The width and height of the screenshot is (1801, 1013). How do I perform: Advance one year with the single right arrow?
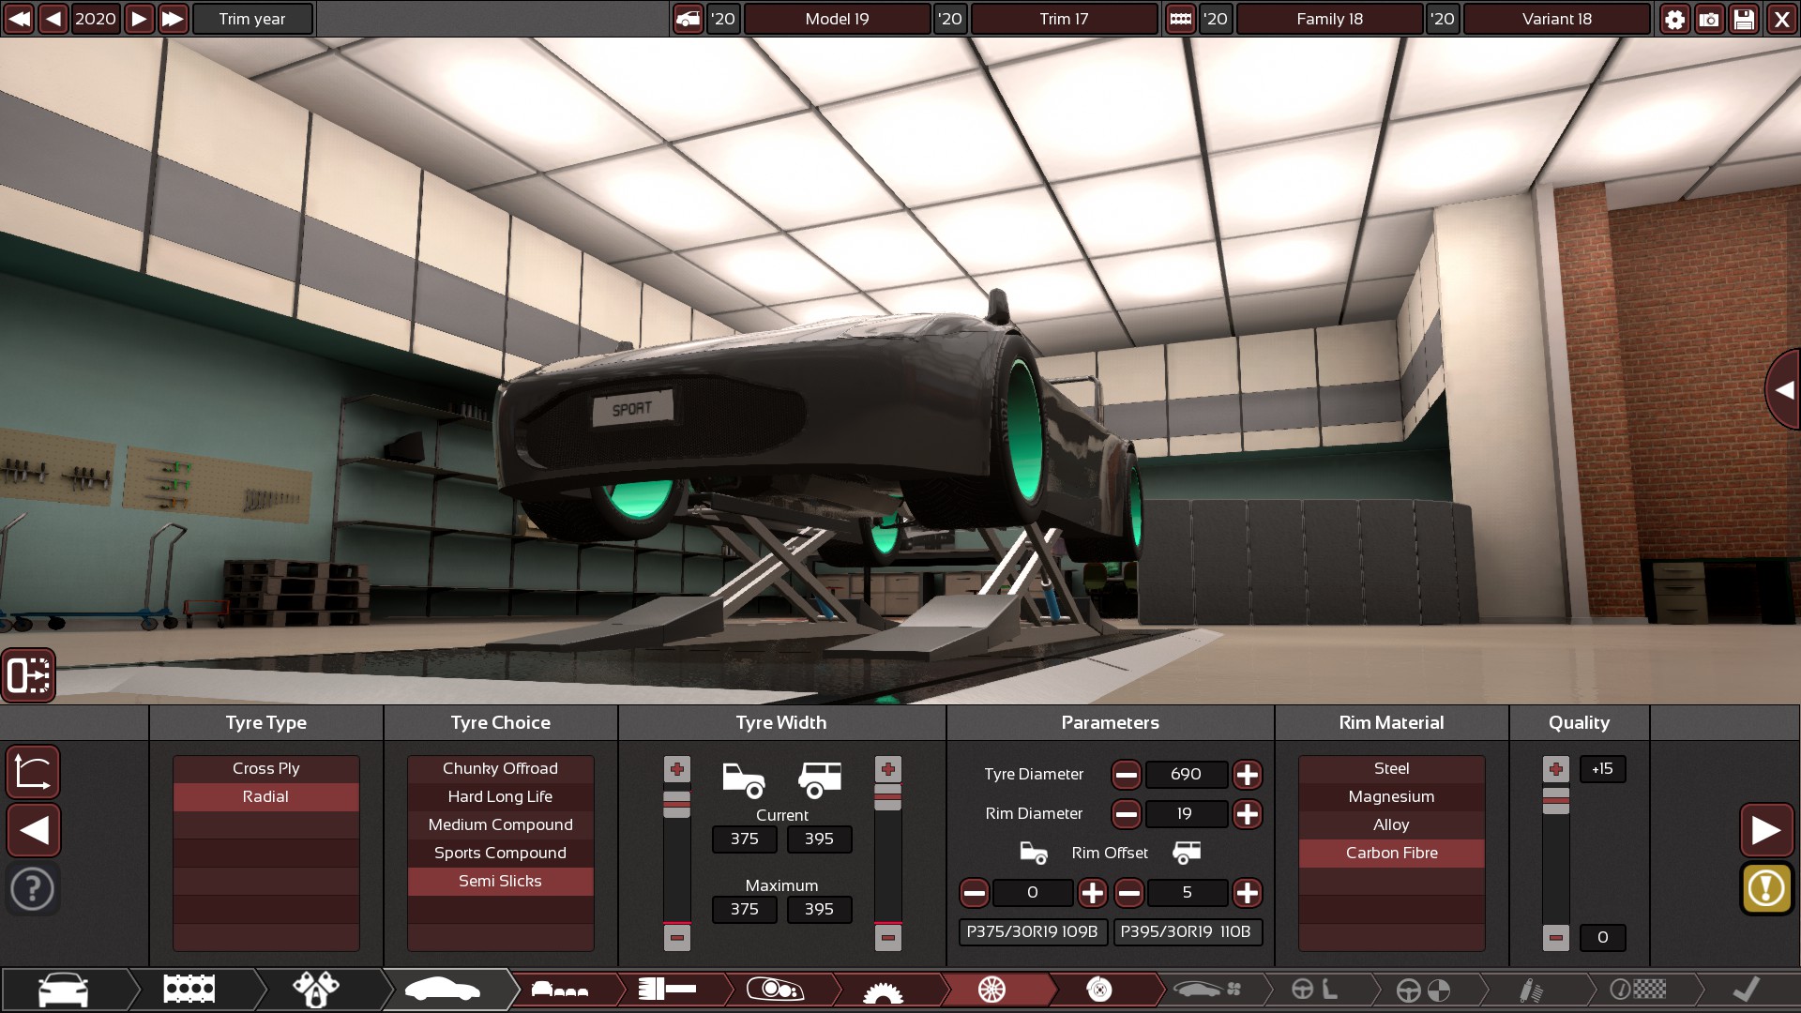point(139,19)
